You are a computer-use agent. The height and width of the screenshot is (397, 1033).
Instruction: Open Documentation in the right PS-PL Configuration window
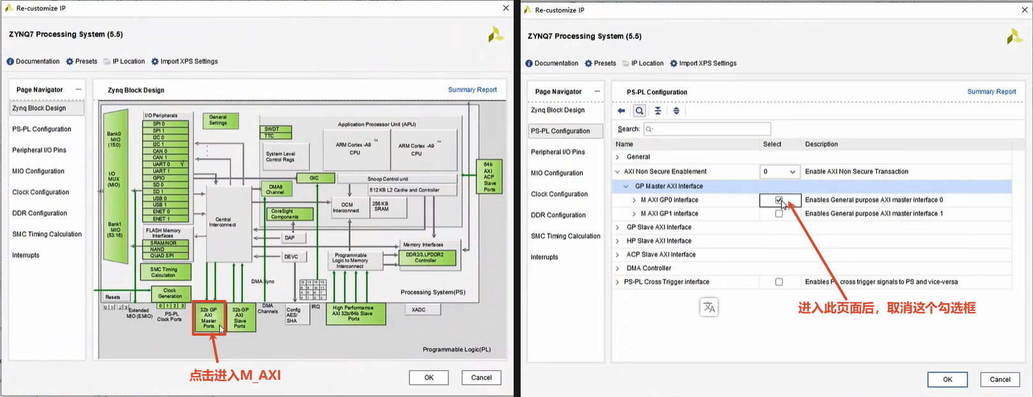(x=552, y=63)
